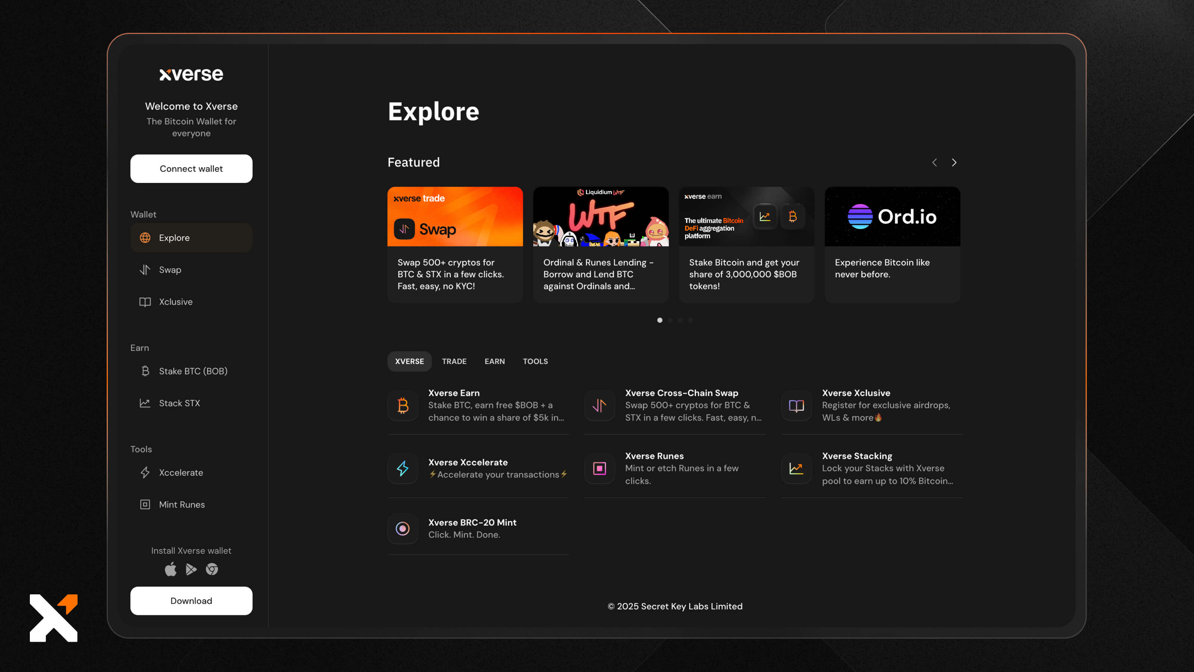1194x672 pixels.
Task: Click the Stake BTC bitcoin sidebar icon
Action: point(145,371)
